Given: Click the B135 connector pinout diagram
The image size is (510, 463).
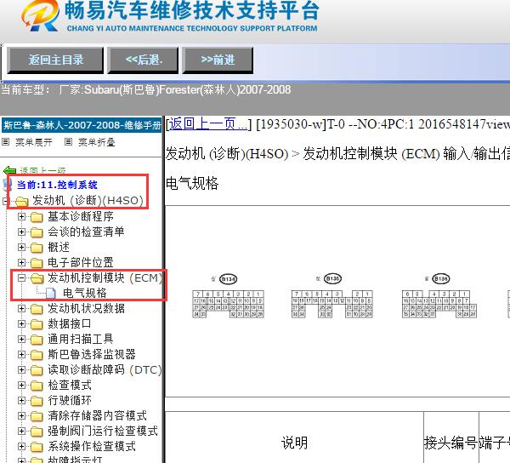Looking at the screenshot, I should click(x=332, y=304).
